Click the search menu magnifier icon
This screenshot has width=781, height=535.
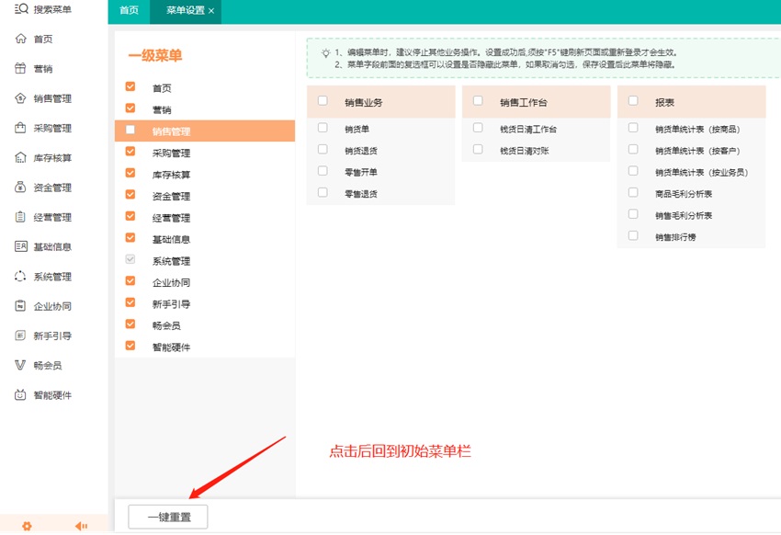21,9
